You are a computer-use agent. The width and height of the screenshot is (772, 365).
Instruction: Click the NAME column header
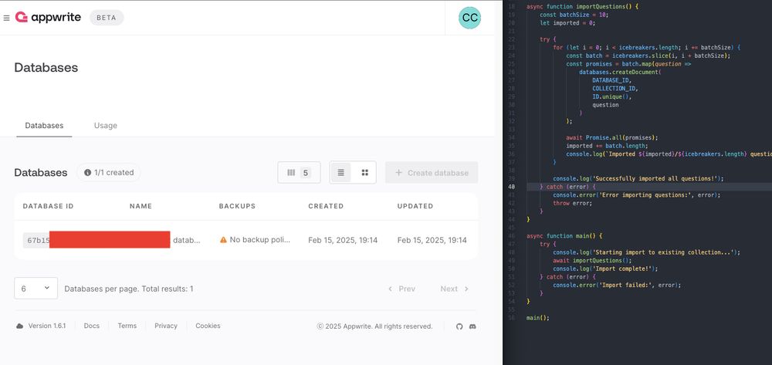(x=141, y=206)
